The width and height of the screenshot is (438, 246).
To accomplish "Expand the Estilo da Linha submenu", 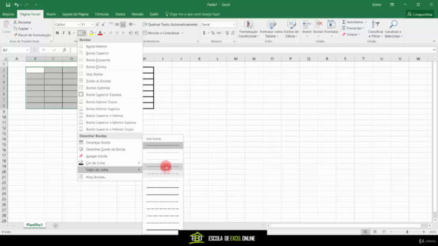I will tap(109, 169).
